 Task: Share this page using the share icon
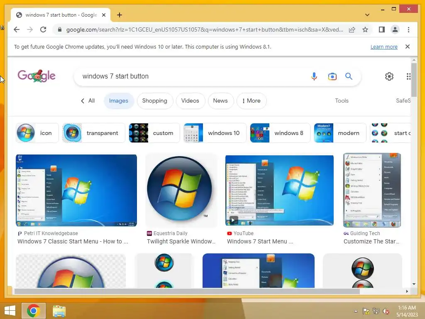pyautogui.click(x=352, y=29)
